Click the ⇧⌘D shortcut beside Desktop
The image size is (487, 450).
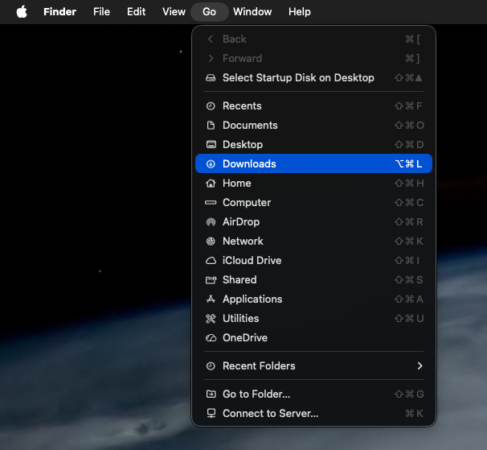409,145
